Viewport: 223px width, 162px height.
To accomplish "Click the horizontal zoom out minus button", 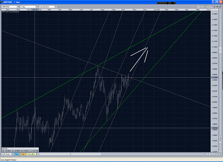I will click(207, 154).
